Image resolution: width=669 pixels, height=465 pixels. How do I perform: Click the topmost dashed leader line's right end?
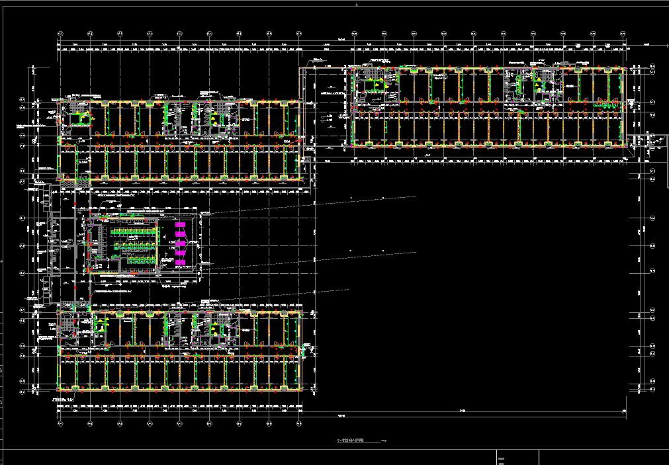416,197
